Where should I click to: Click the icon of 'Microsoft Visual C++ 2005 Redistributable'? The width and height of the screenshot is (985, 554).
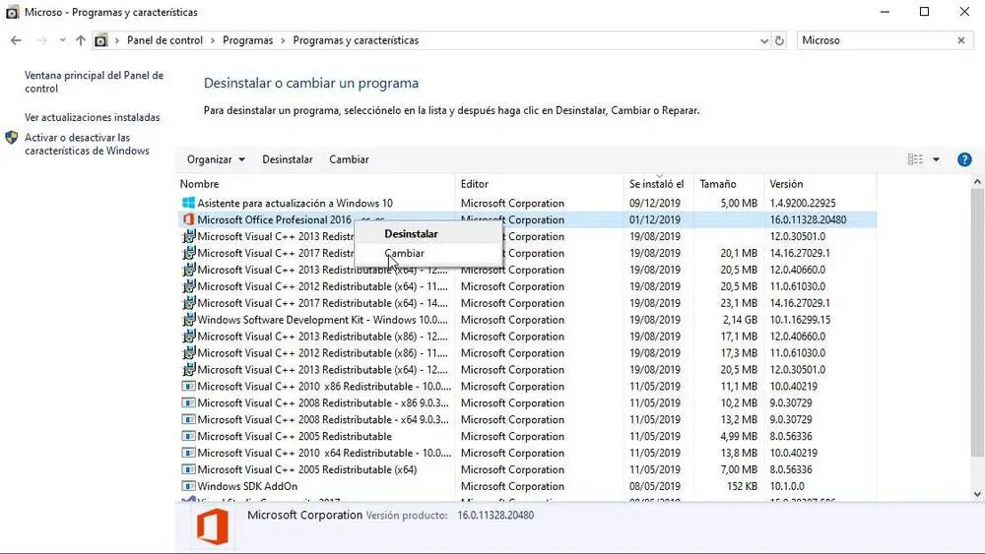(x=188, y=436)
